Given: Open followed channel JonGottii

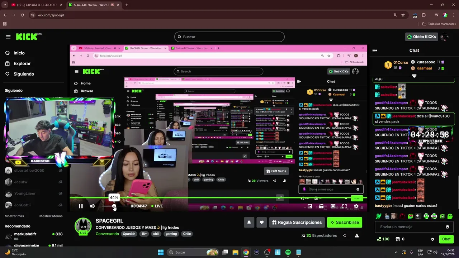Looking at the screenshot, I should pos(34,205).
